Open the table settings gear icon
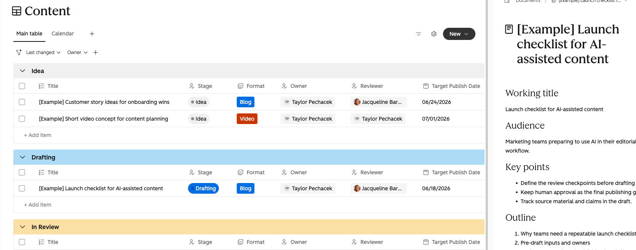 434,34
